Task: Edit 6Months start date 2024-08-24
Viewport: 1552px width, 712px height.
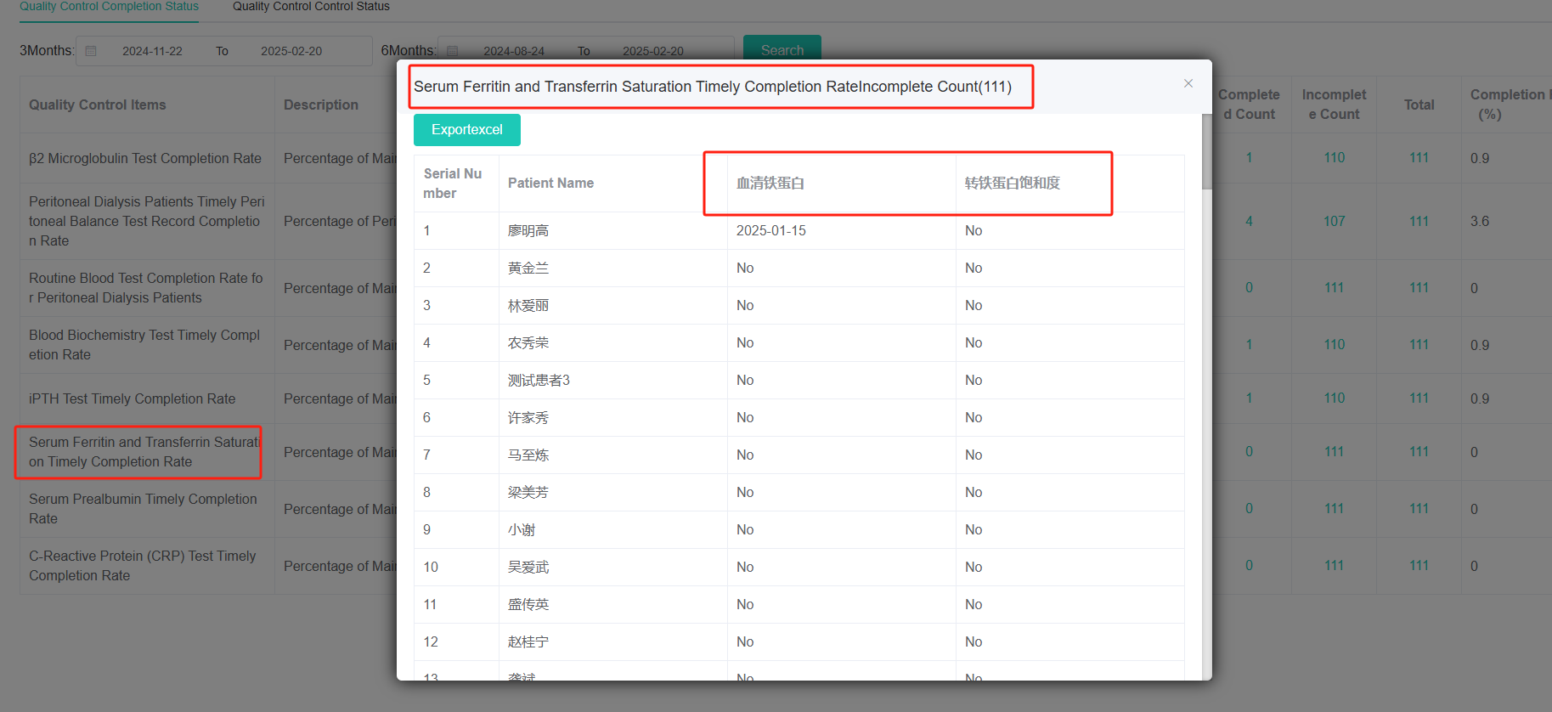Action: point(514,51)
